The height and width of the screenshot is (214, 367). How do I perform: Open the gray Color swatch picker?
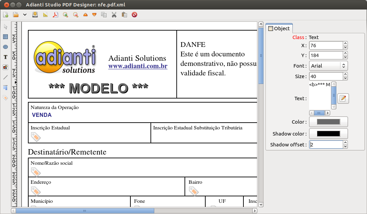(329, 122)
